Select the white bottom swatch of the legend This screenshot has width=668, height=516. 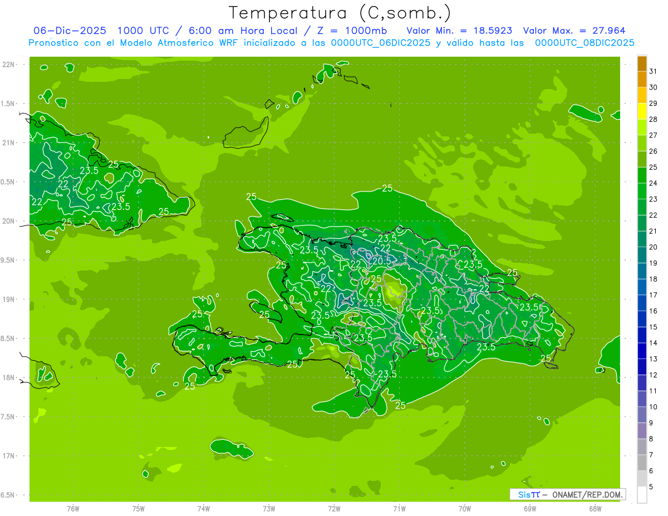(642, 495)
